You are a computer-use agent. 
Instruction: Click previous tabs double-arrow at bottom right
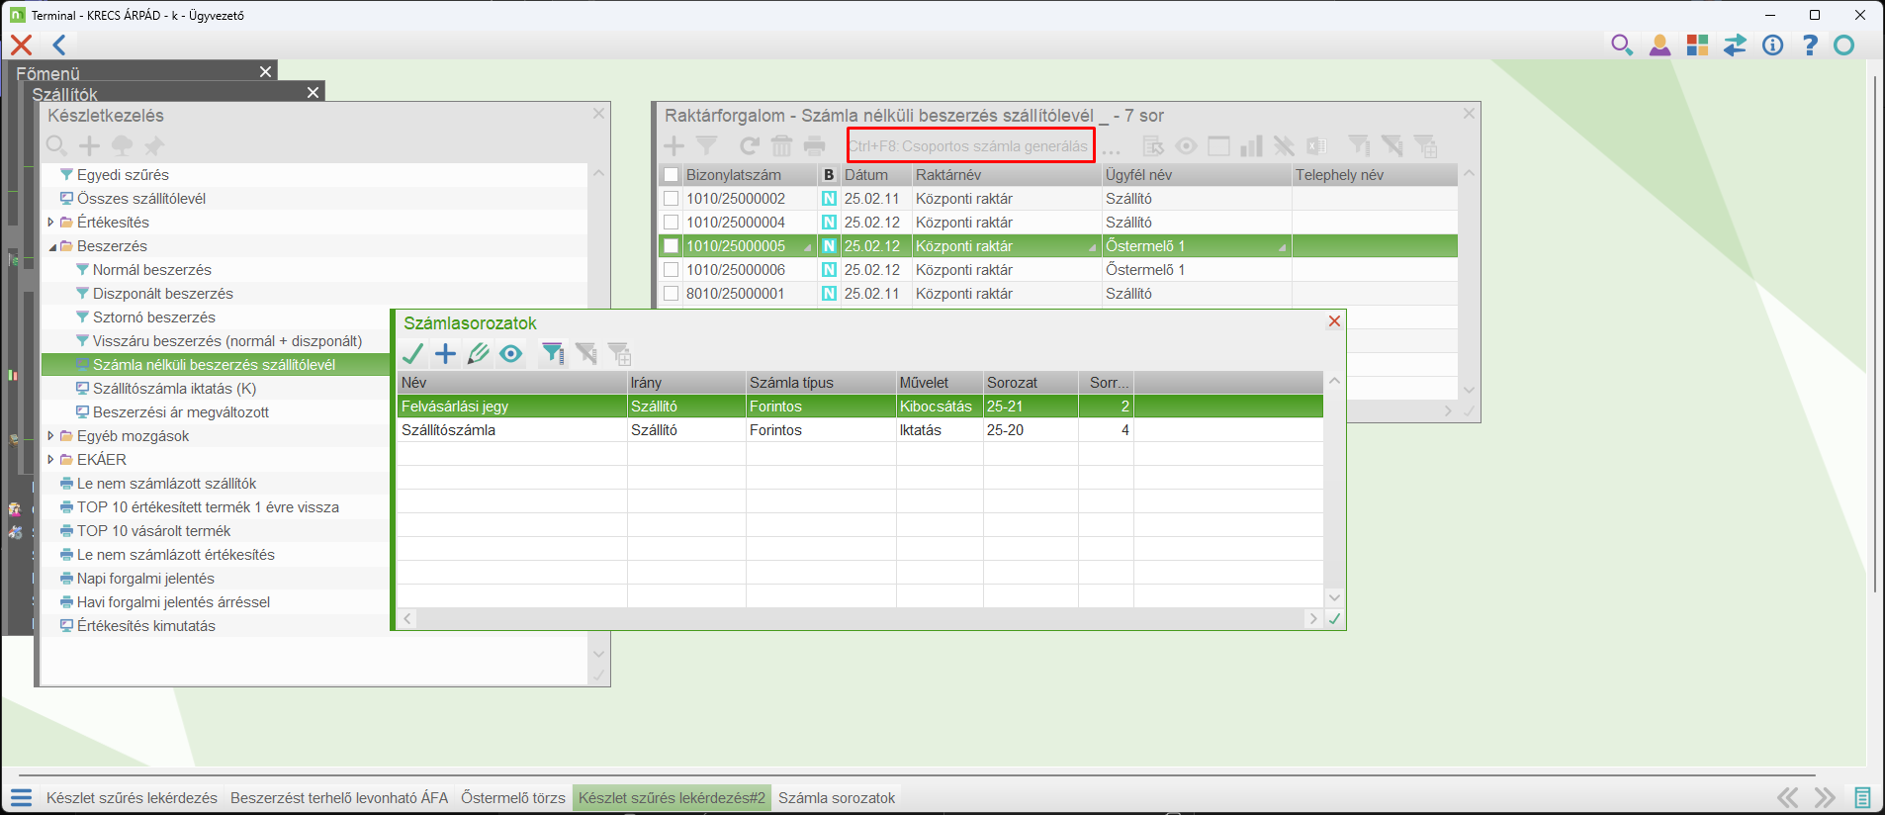point(1787,797)
